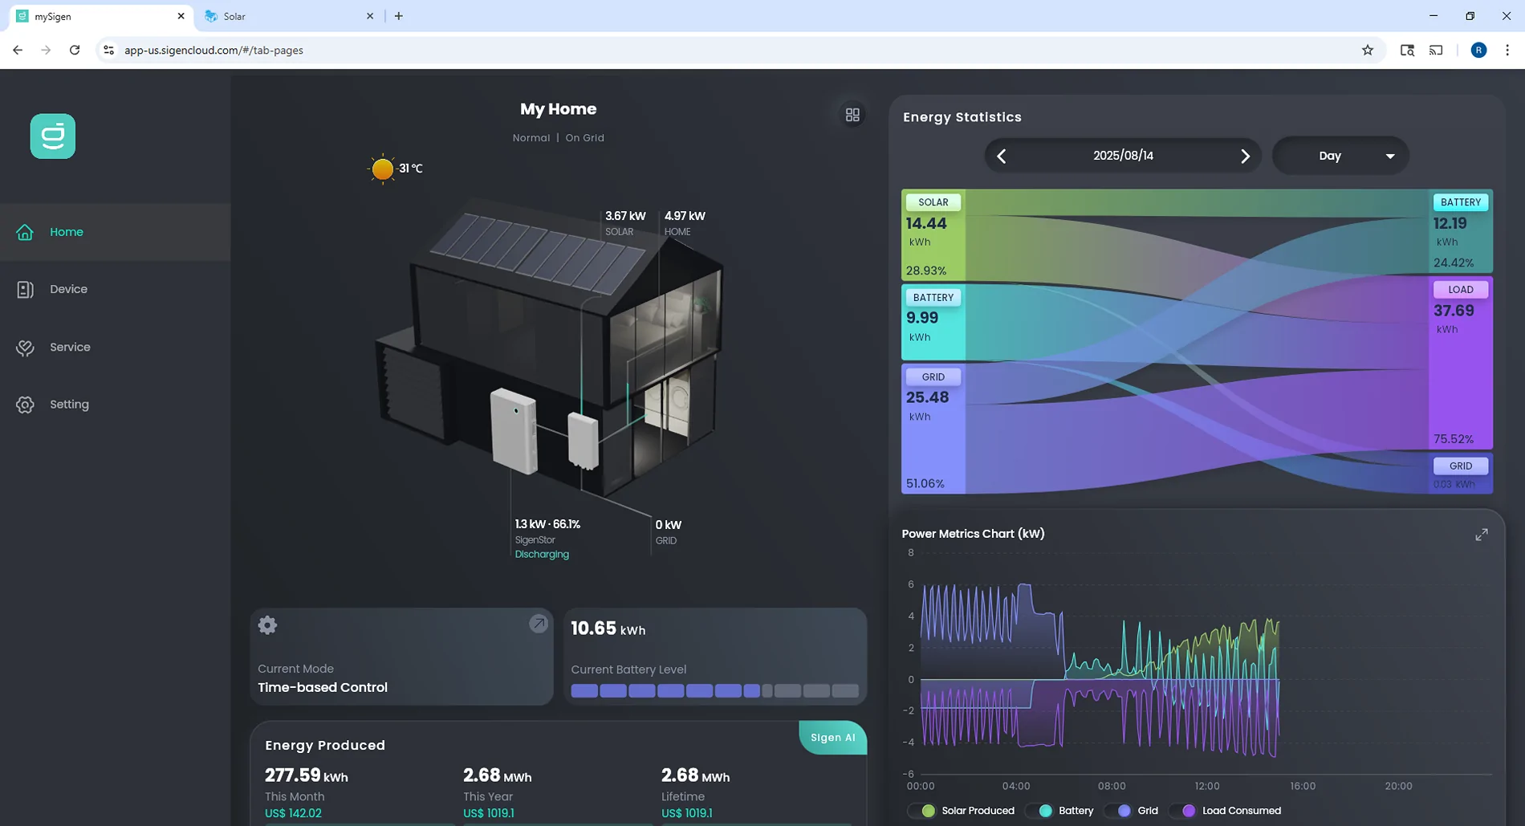Open the Day period dropdown

tap(1340, 156)
